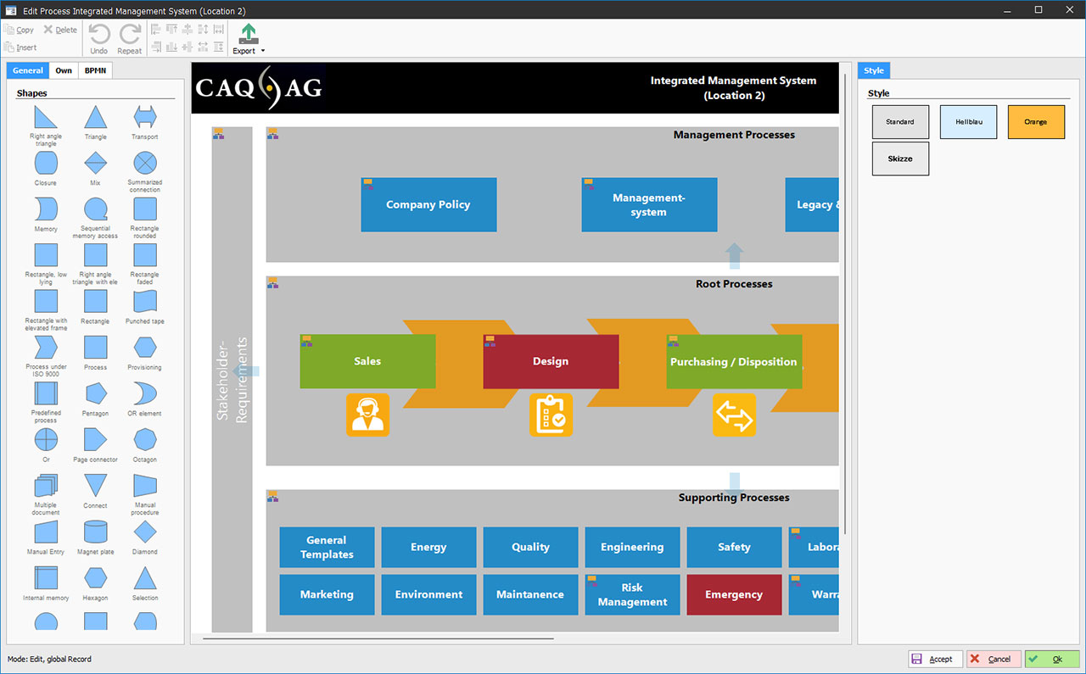Select the Memory shape
1086x674 pixels.
[46, 209]
